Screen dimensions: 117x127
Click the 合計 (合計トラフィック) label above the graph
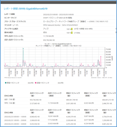14,40
